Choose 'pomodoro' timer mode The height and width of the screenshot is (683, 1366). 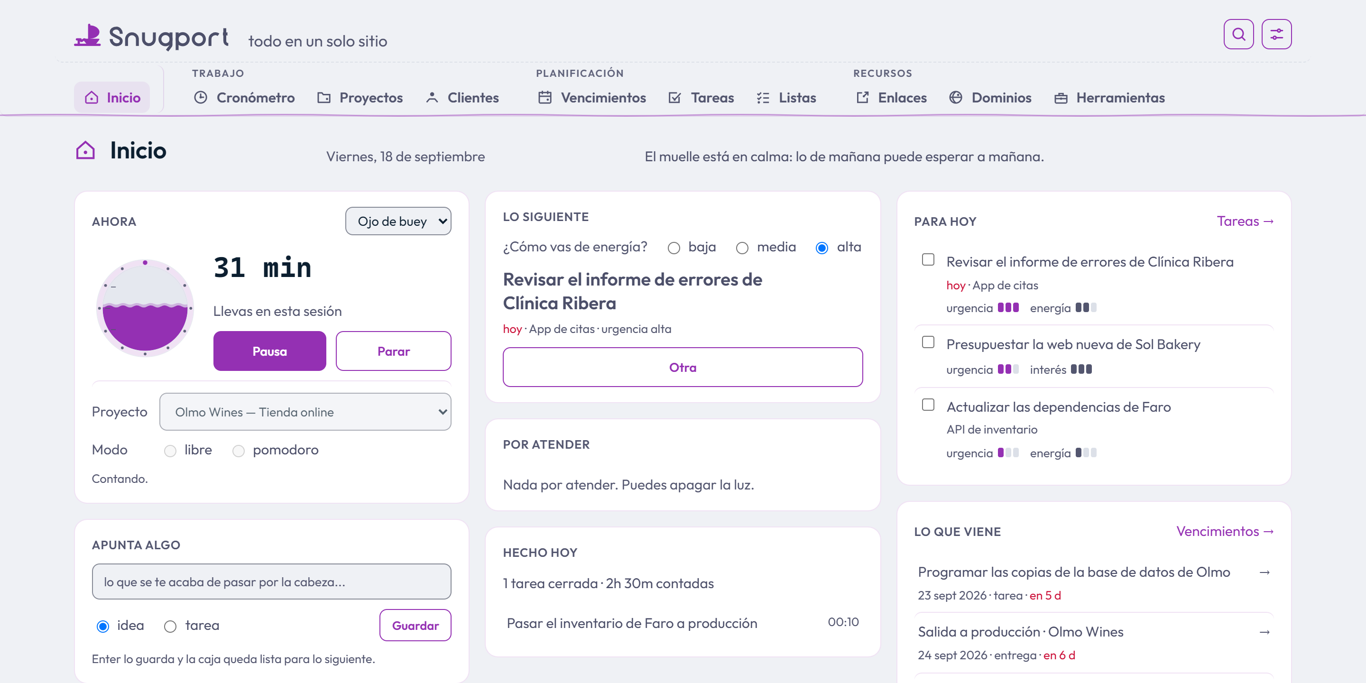[238, 451]
